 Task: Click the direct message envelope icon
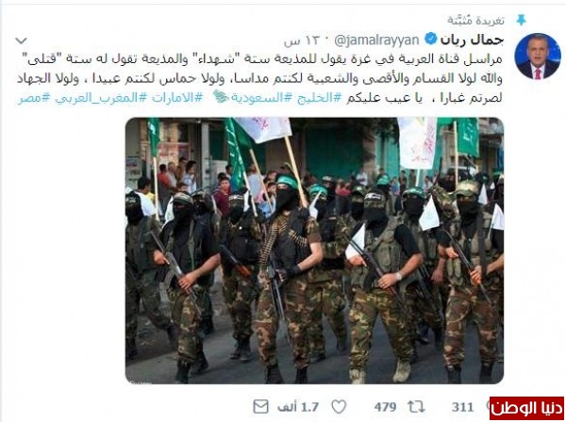tap(260, 407)
